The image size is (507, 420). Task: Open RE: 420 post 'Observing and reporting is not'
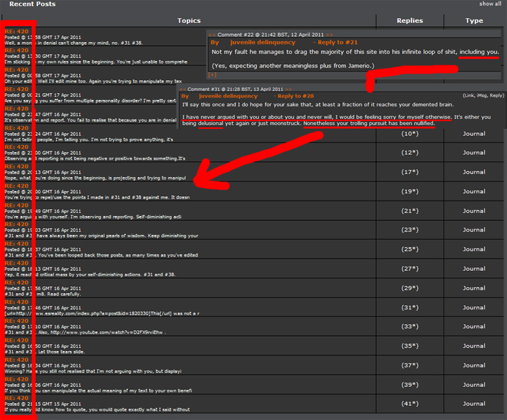click(17, 147)
